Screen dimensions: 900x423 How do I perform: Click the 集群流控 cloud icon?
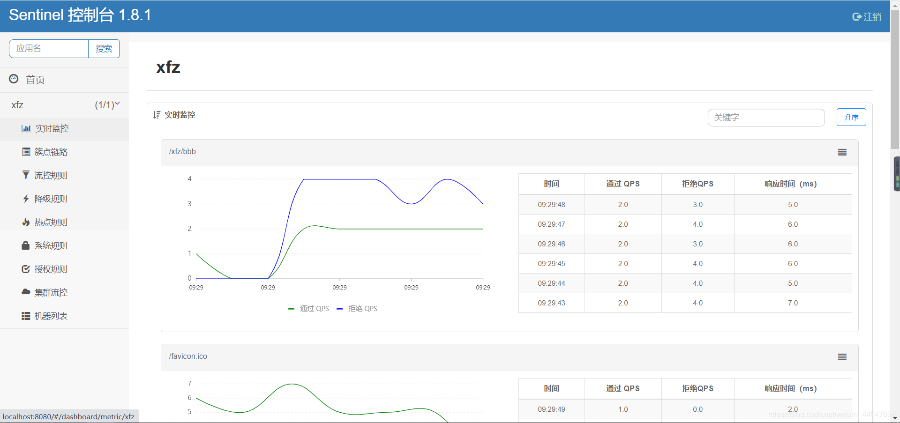tap(26, 292)
